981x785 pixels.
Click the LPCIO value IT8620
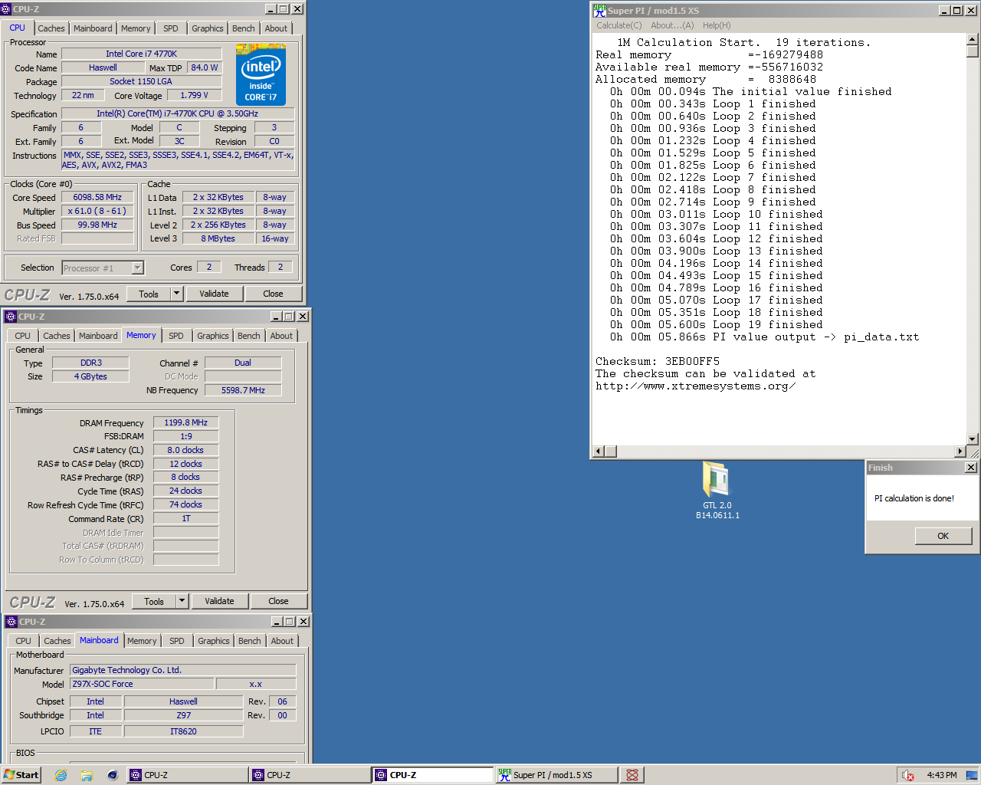click(183, 731)
